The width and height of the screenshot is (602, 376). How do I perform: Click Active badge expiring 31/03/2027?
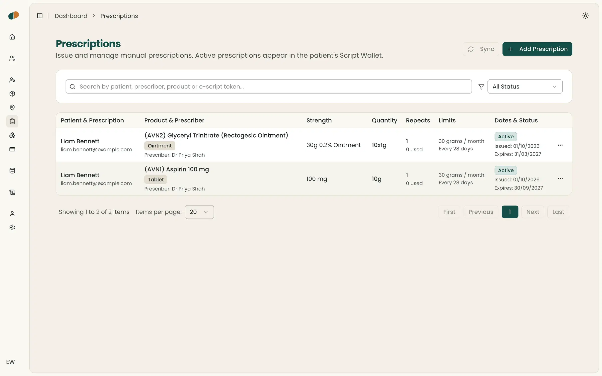[505, 137]
